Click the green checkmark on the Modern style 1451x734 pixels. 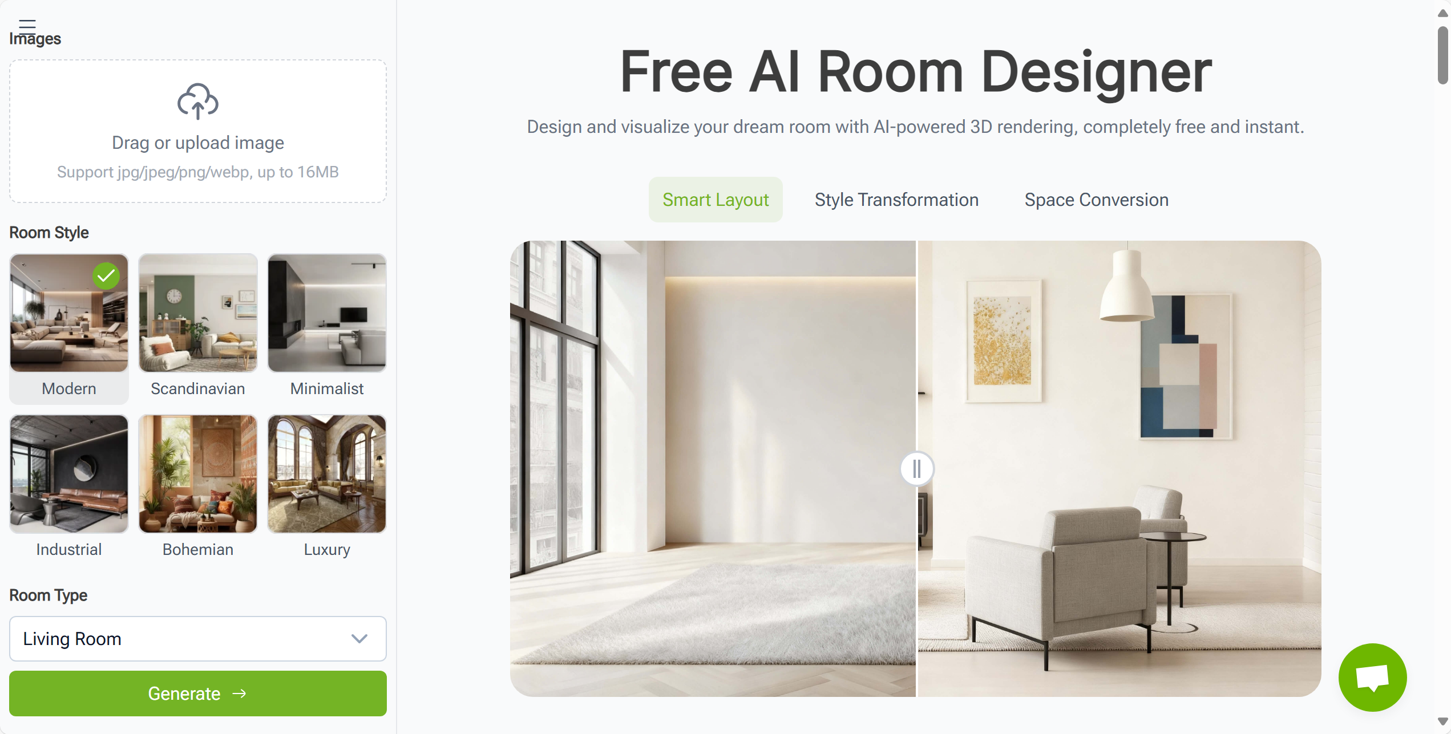(x=106, y=276)
